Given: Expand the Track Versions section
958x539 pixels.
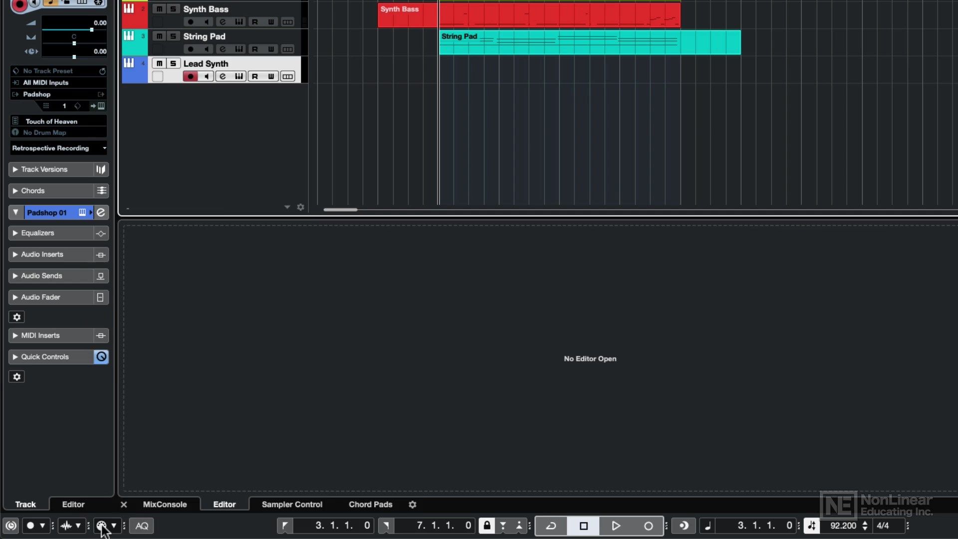Looking at the screenshot, I should point(15,170).
